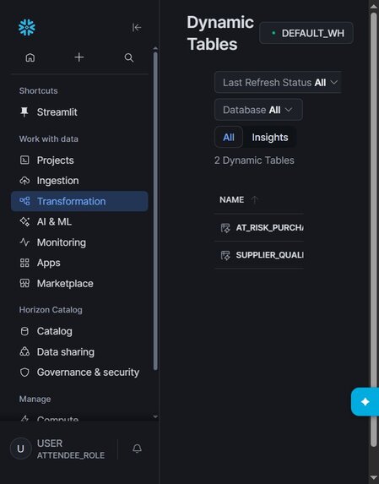Image resolution: width=379 pixels, height=484 pixels.
Task: Click the 'Dynamic Tables' page heading
Action: point(220,33)
